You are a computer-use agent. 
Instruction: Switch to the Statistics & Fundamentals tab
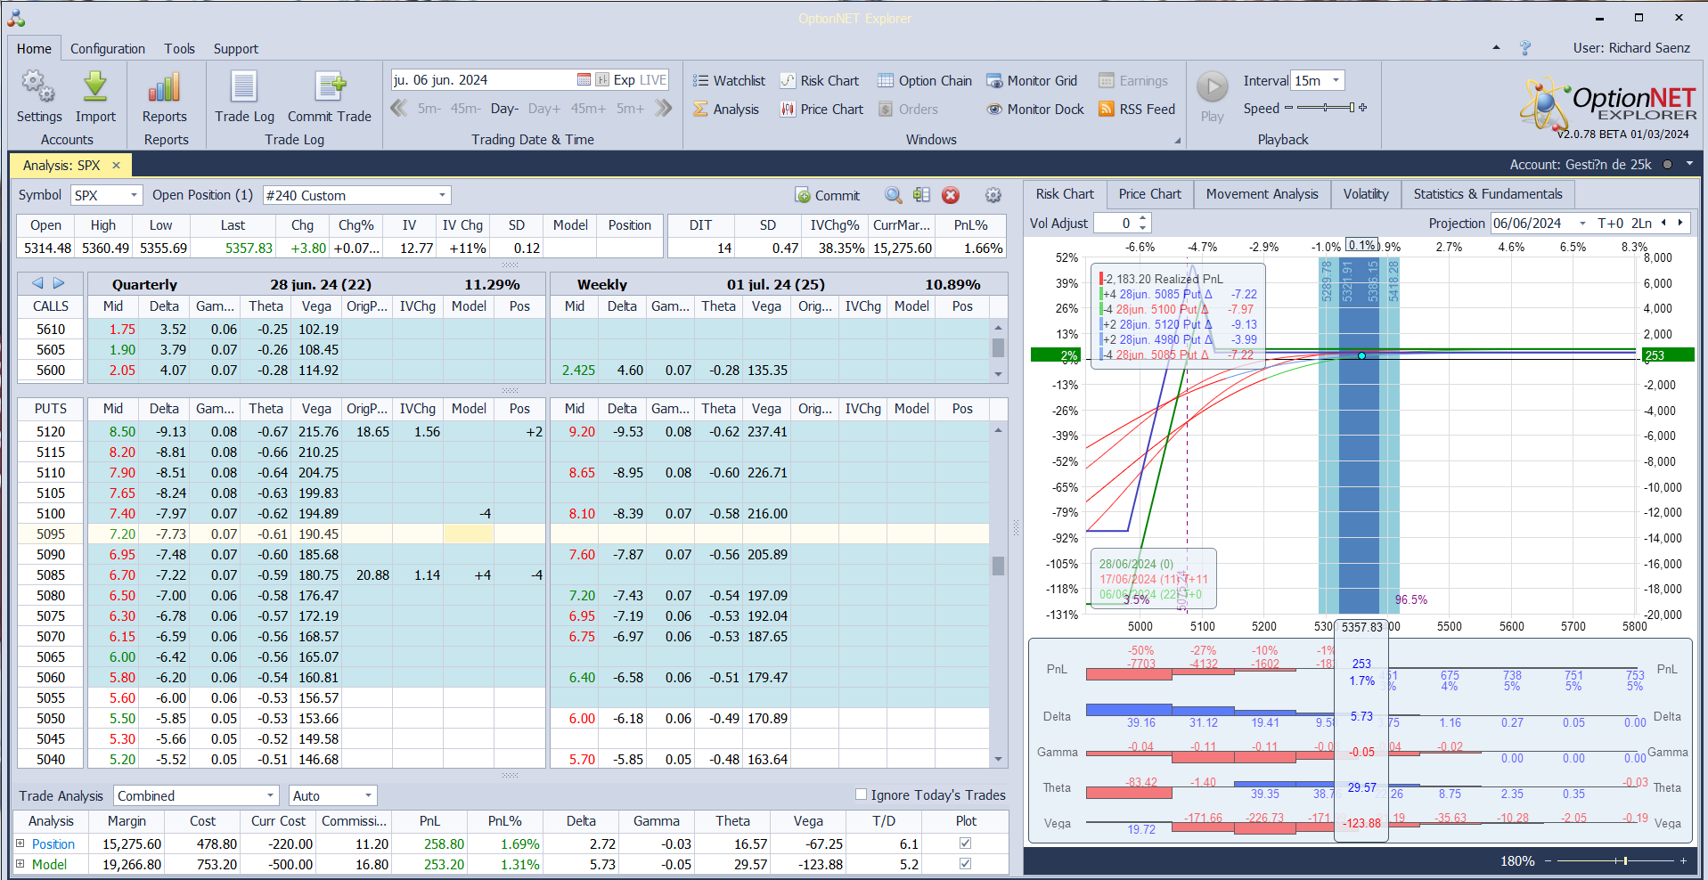click(1488, 194)
